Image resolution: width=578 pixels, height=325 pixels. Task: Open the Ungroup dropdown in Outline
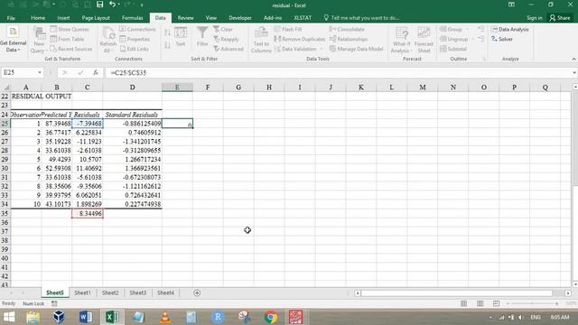473,39
